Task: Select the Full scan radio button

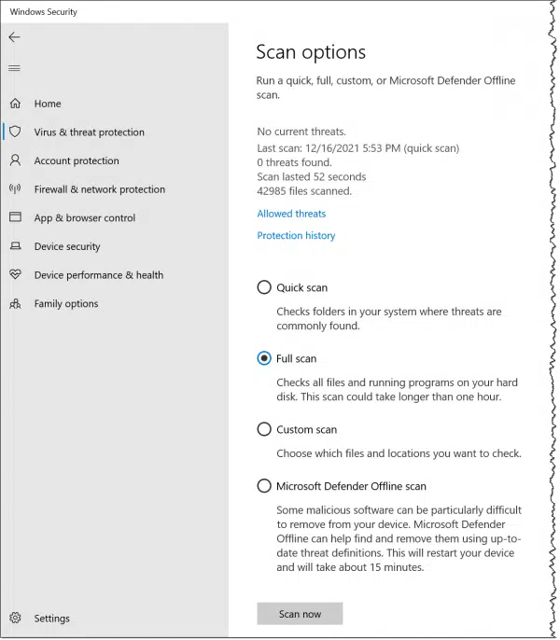Action: (264, 358)
